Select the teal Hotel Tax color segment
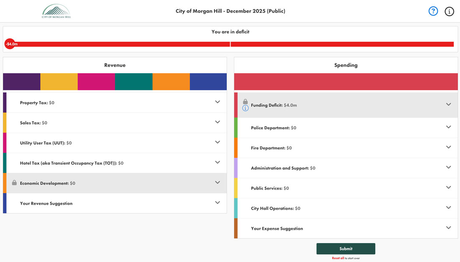Viewport: 460px width, 262px height. 134,82
